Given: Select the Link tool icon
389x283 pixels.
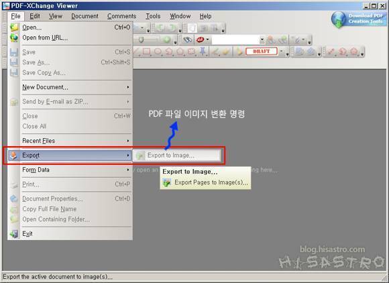Looking at the screenshot, I should click(297, 40).
